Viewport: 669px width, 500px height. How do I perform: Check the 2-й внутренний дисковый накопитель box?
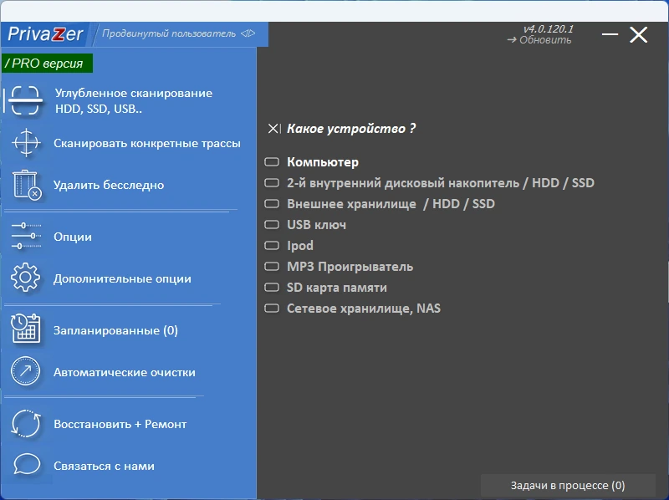272,183
